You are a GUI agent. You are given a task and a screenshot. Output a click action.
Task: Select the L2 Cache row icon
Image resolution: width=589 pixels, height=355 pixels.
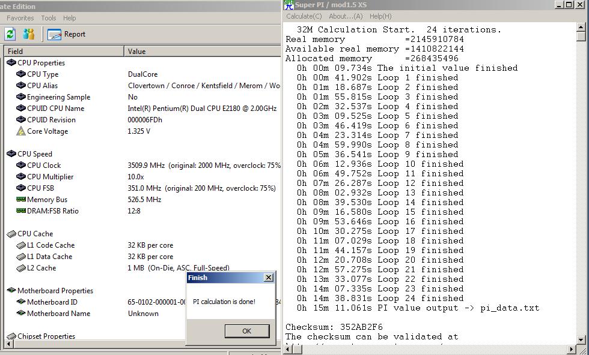coord(21,269)
